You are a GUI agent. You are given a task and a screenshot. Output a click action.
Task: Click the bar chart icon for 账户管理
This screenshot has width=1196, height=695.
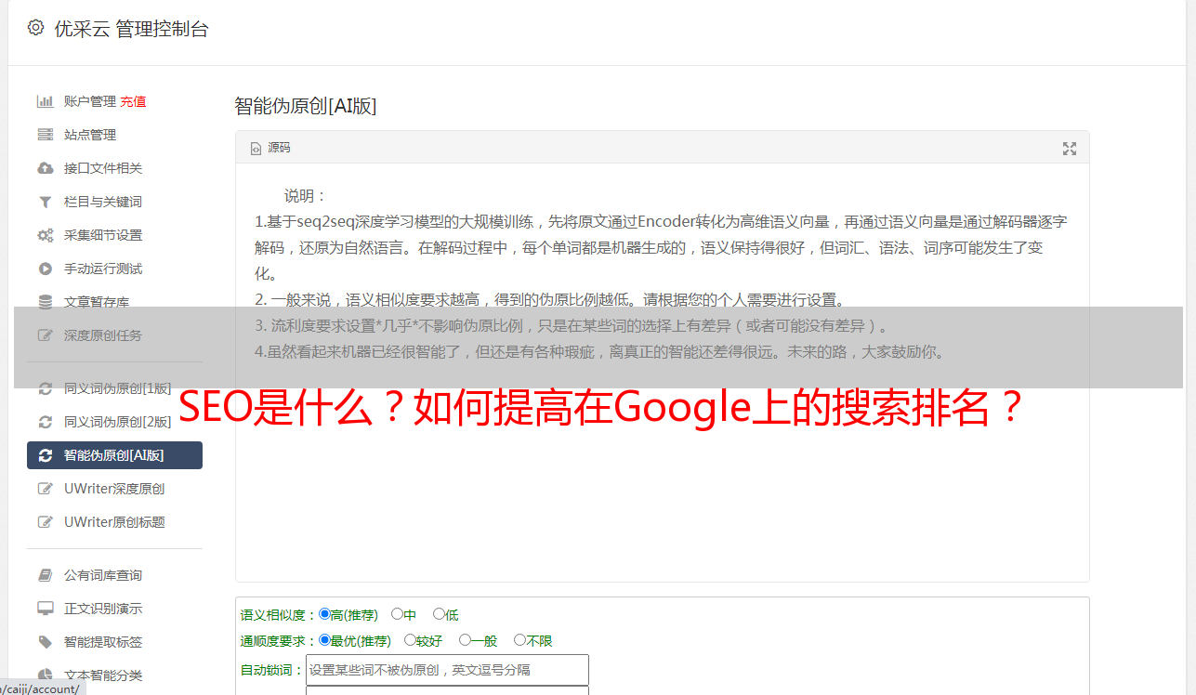(45, 101)
